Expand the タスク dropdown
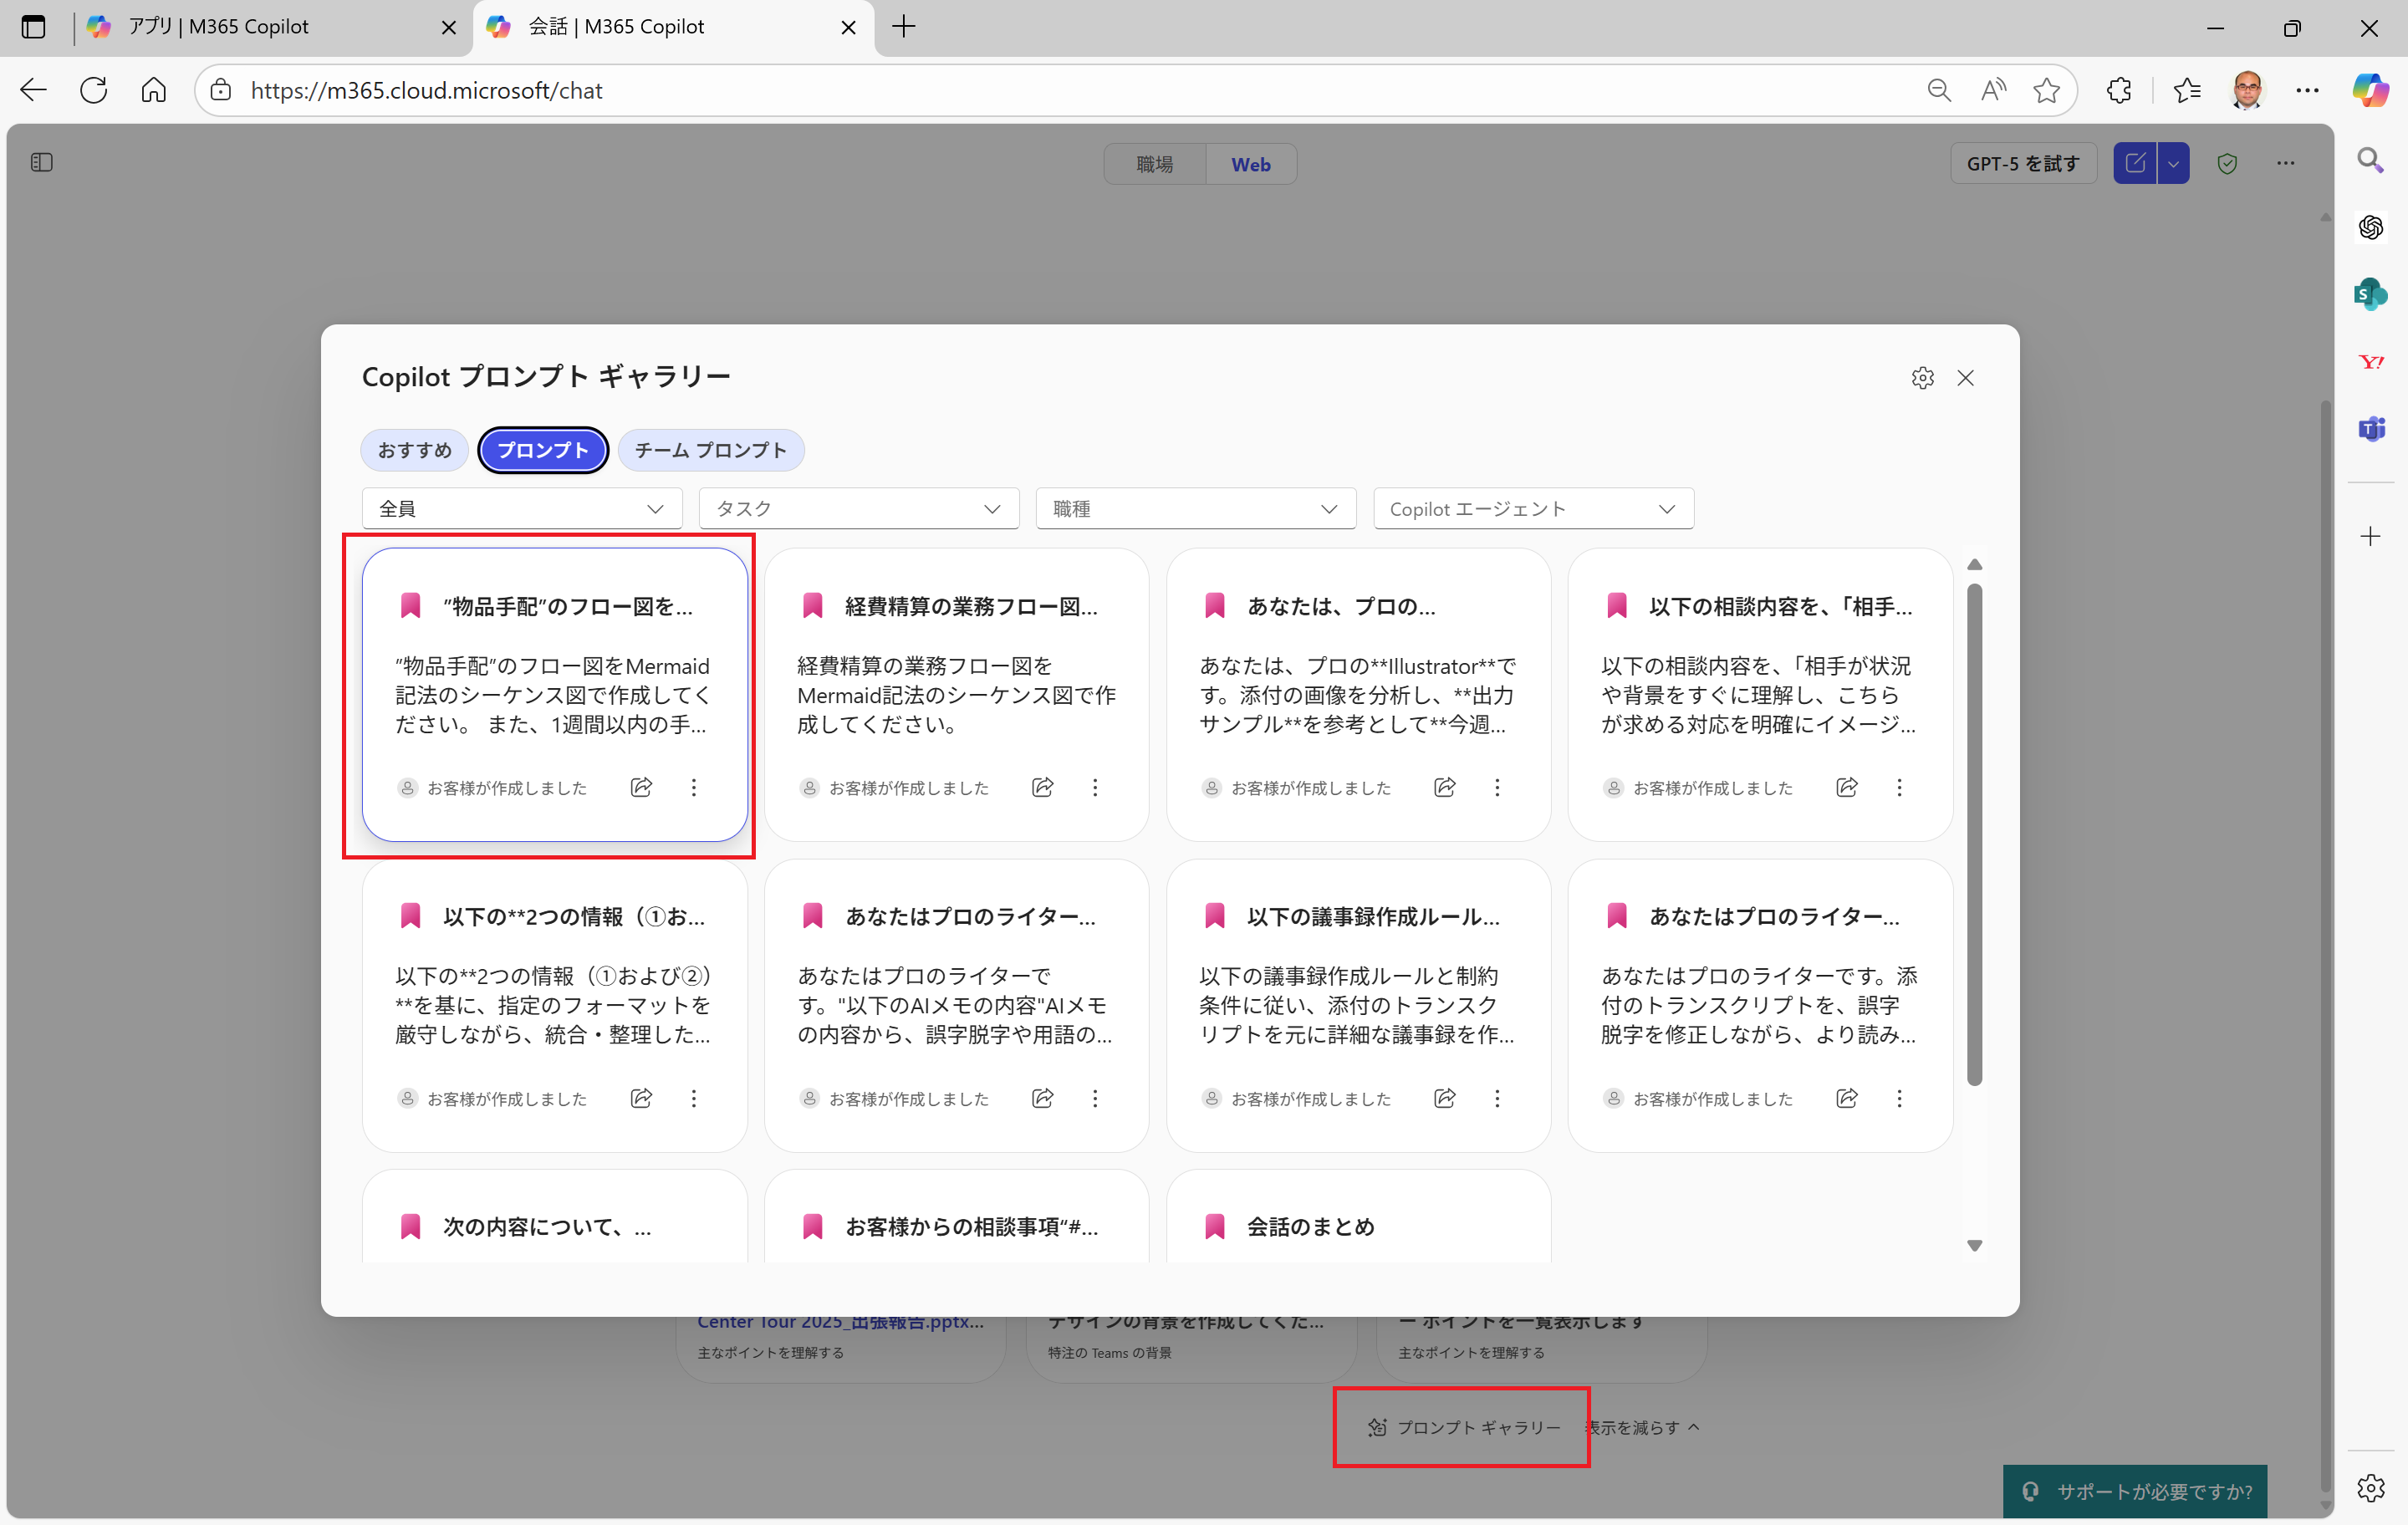 pos(858,508)
